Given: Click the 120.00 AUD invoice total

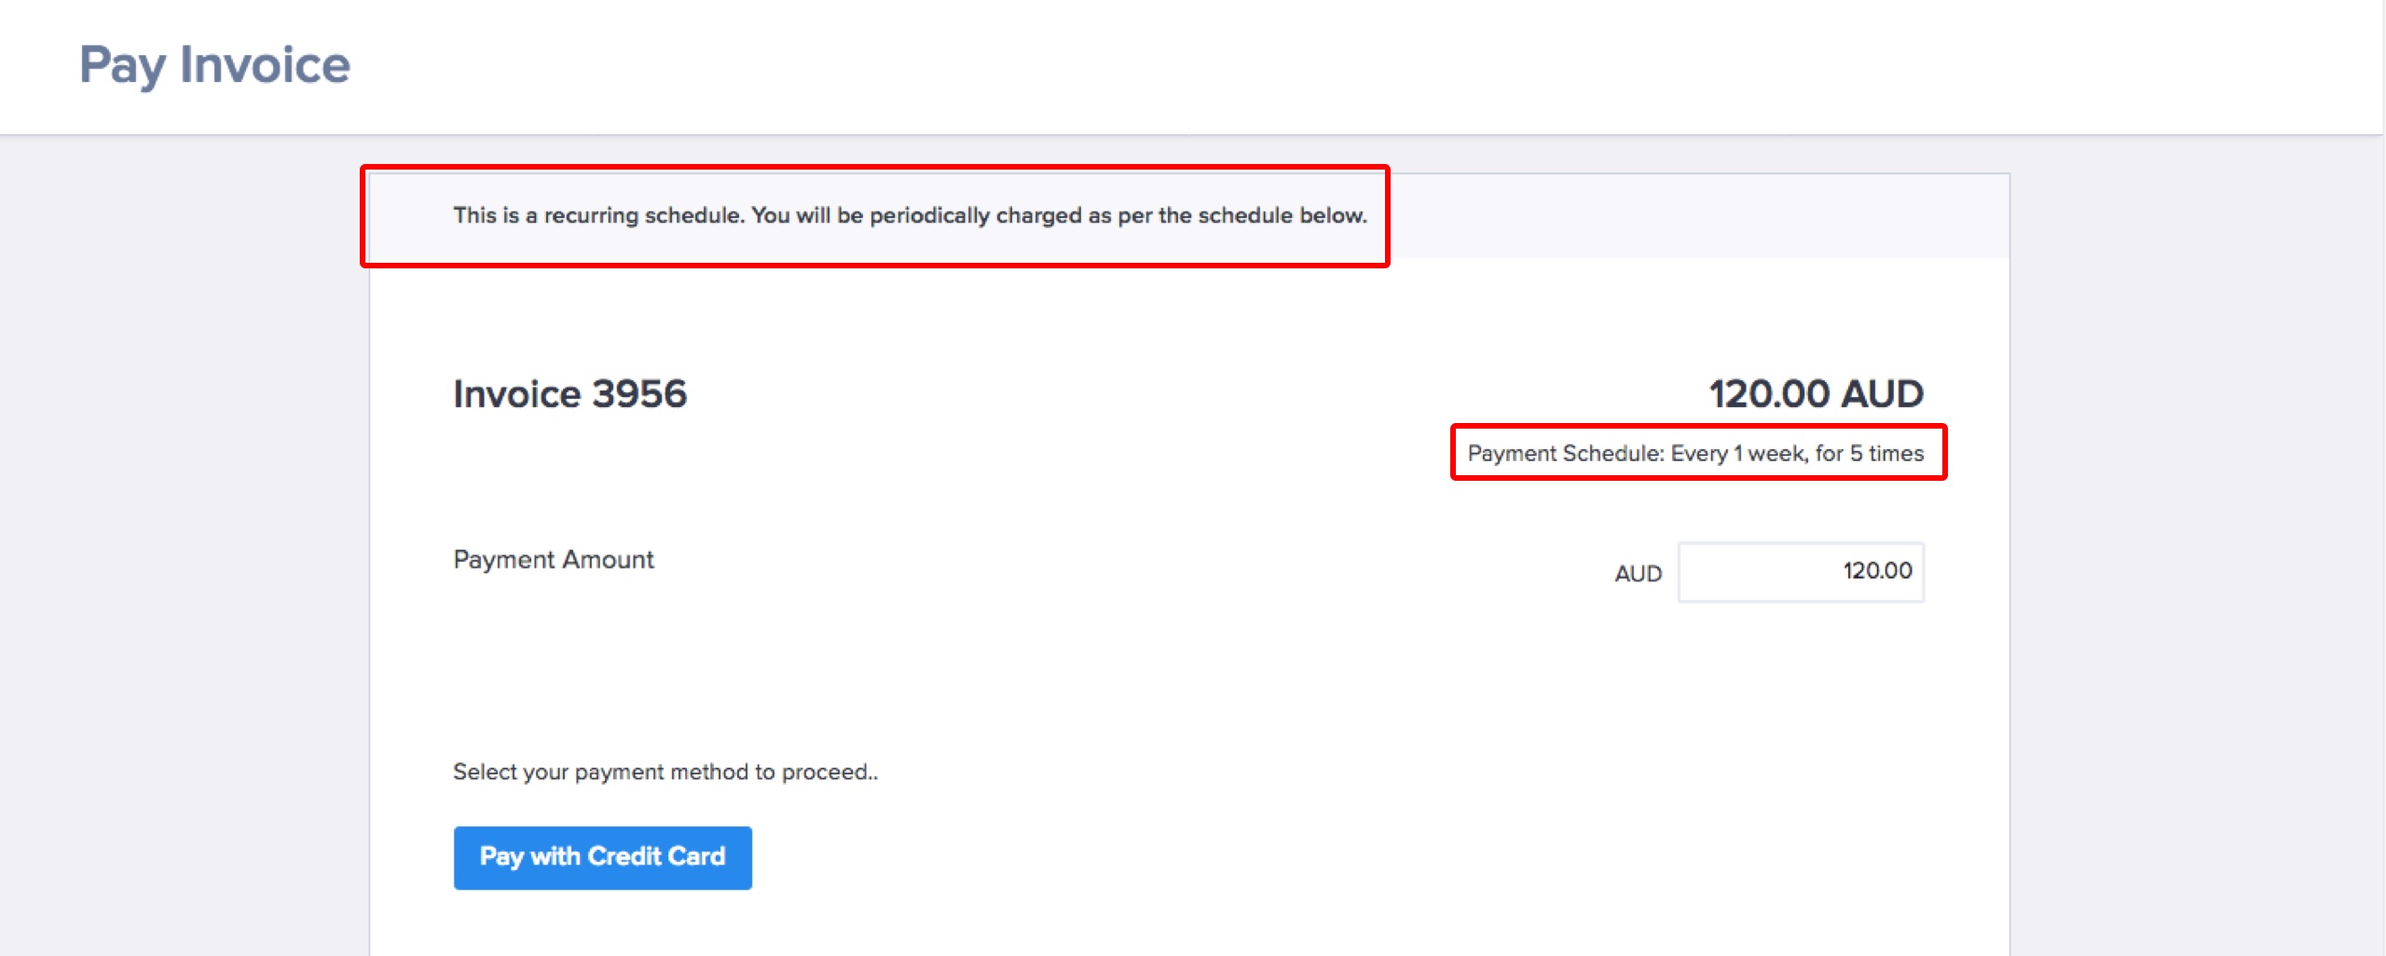Looking at the screenshot, I should 1815,394.
